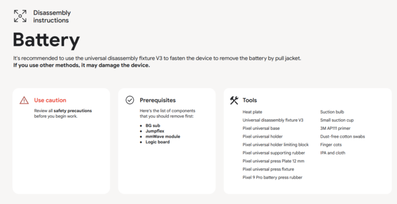The image size is (397, 204).
Task: Click the Disassembly instructions label
Action: (52, 16)
